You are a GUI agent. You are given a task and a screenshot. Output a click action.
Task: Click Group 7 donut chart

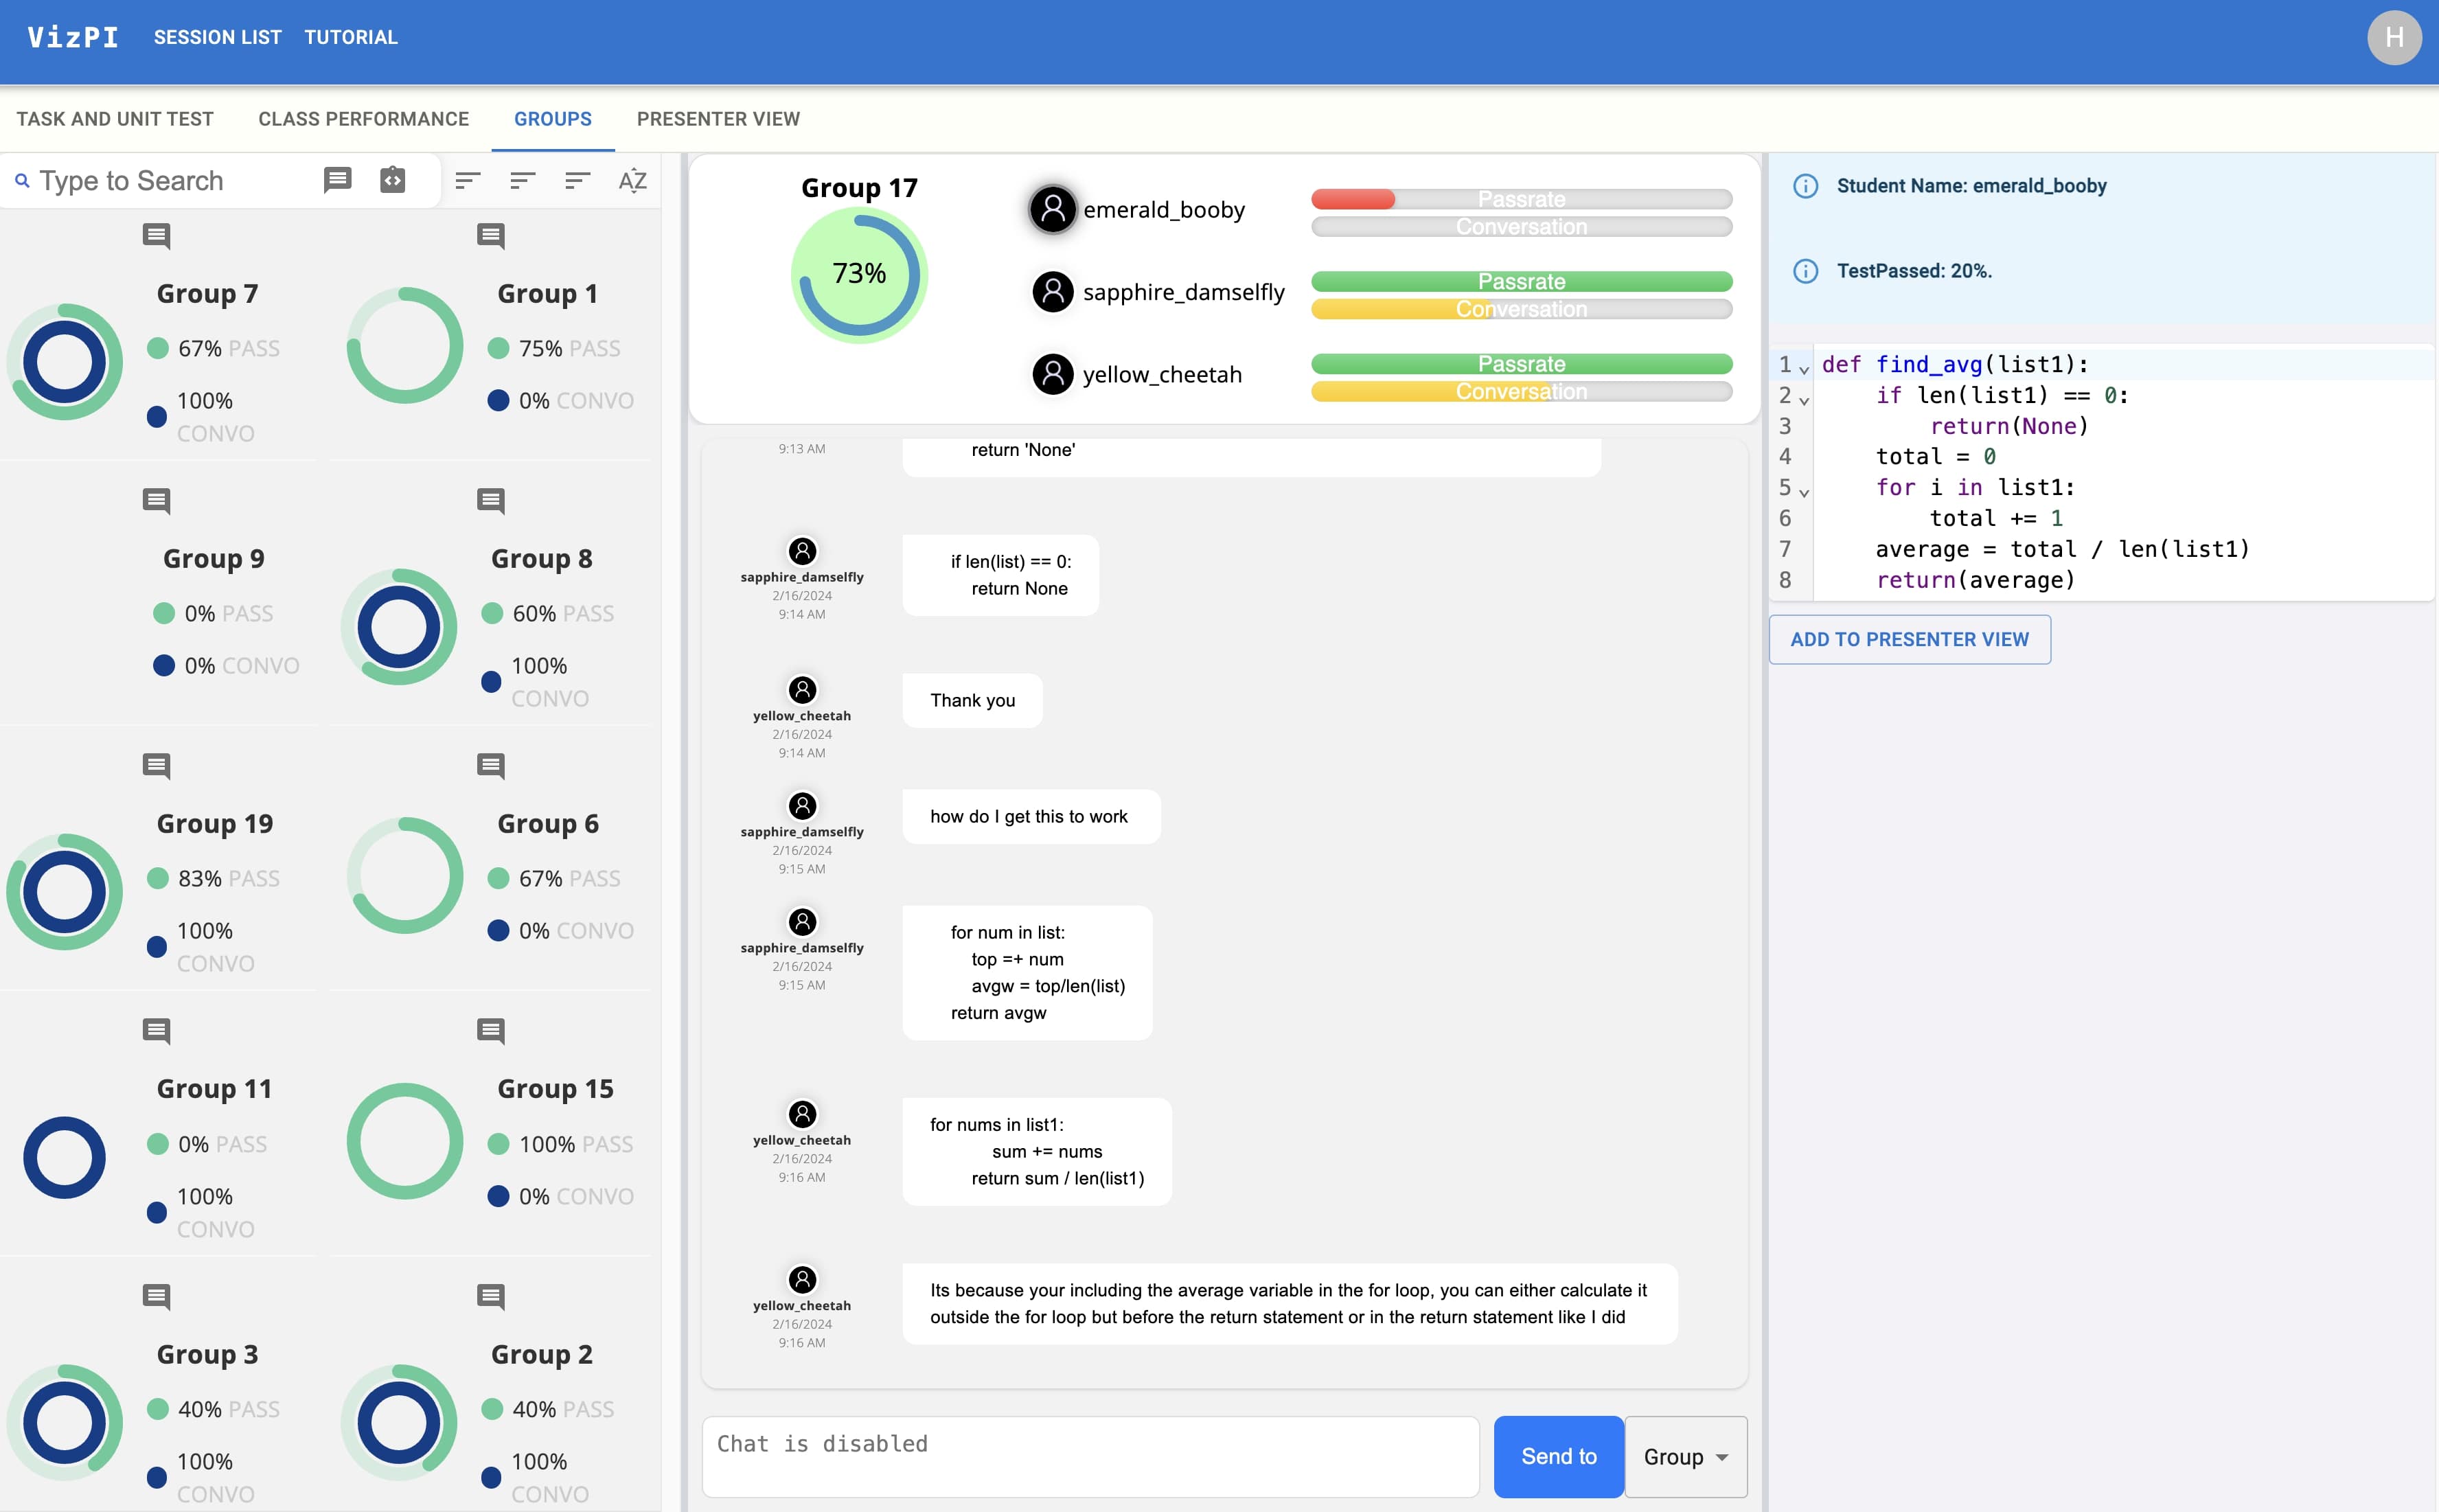tap(65, 362)
